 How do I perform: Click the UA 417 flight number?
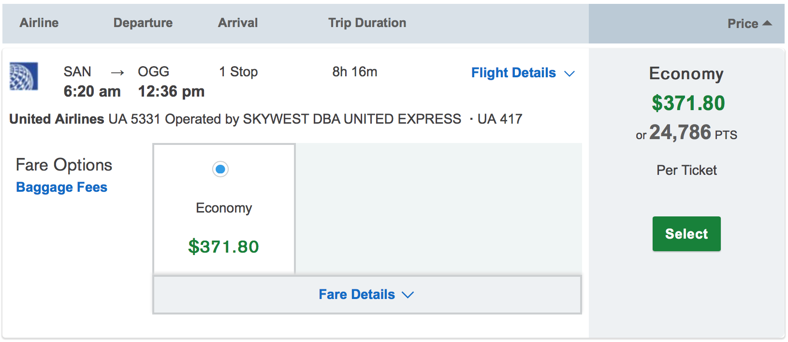point(500,119)
